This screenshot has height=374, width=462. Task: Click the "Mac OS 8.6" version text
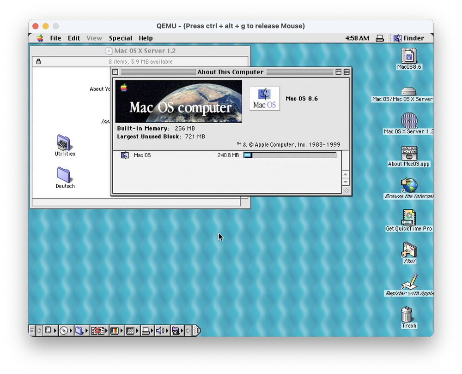(302, 99)
